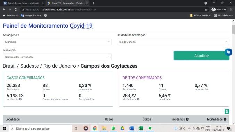Open Word from the taskbar
This screenshot has height=132, width=235.
pyautogui.click(x=132, y=129)
